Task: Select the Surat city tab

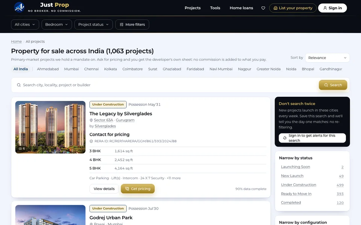Action: pos(153,69)
